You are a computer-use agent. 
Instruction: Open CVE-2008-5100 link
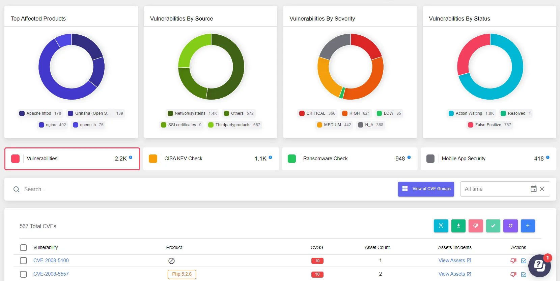coord(51,260)
